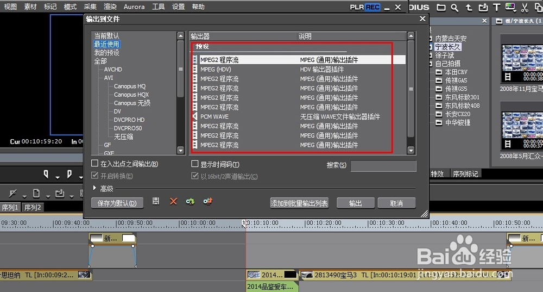Open the 渲染 menu

coord(110,7)
